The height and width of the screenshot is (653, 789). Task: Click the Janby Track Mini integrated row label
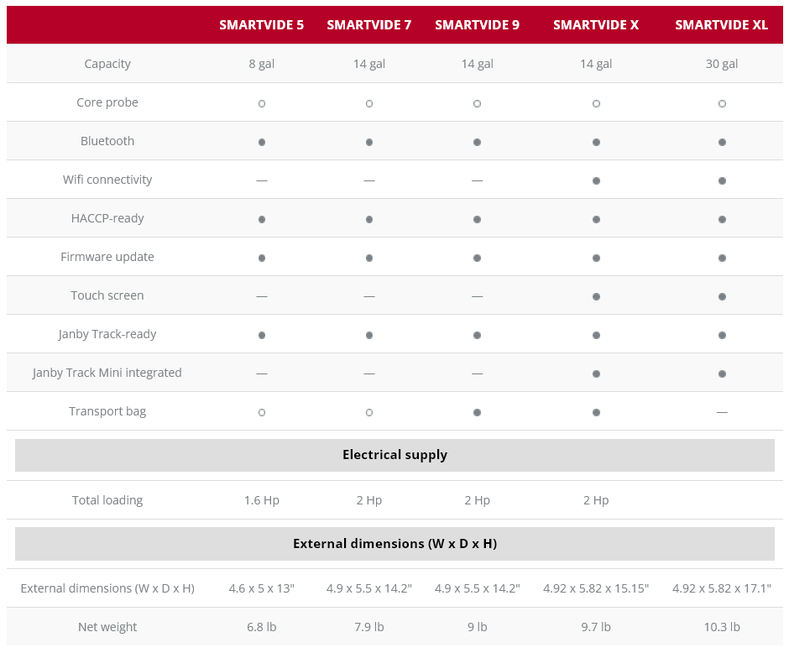tap(107, 373)
